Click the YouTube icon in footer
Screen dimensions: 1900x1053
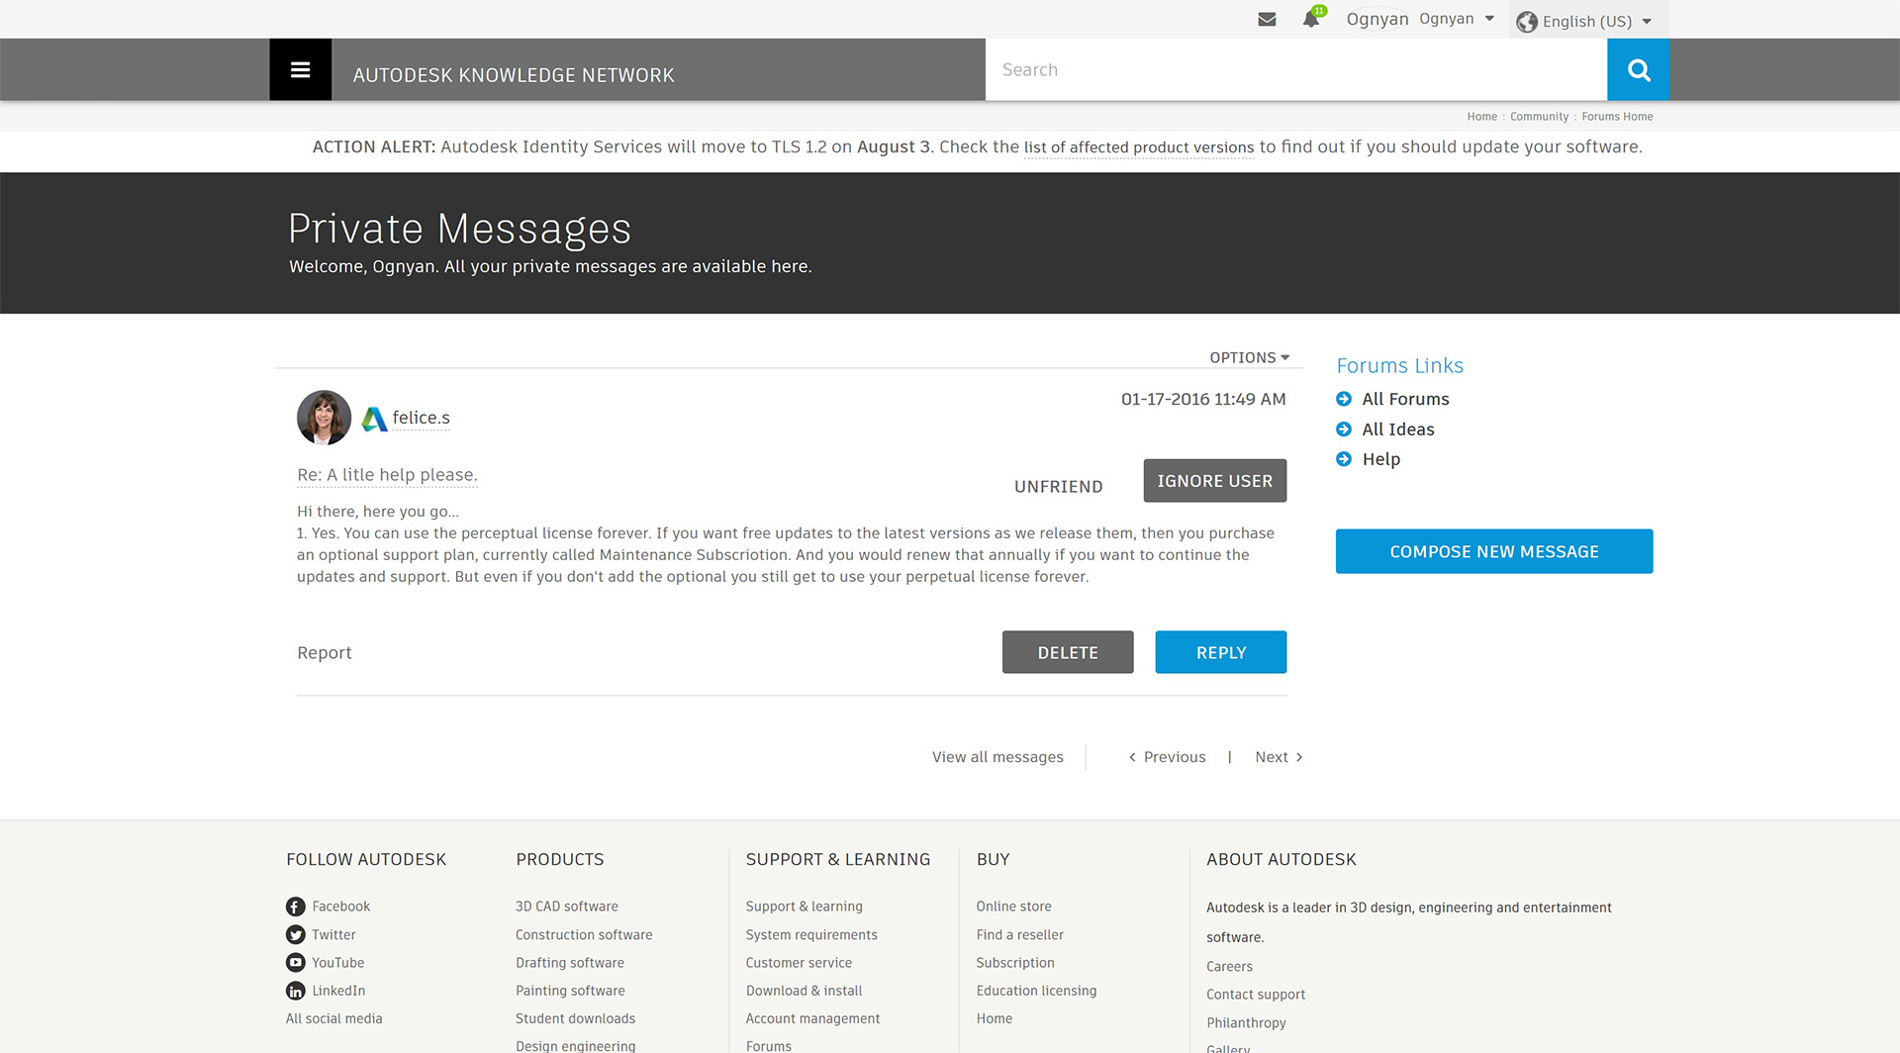pos(295,962)
